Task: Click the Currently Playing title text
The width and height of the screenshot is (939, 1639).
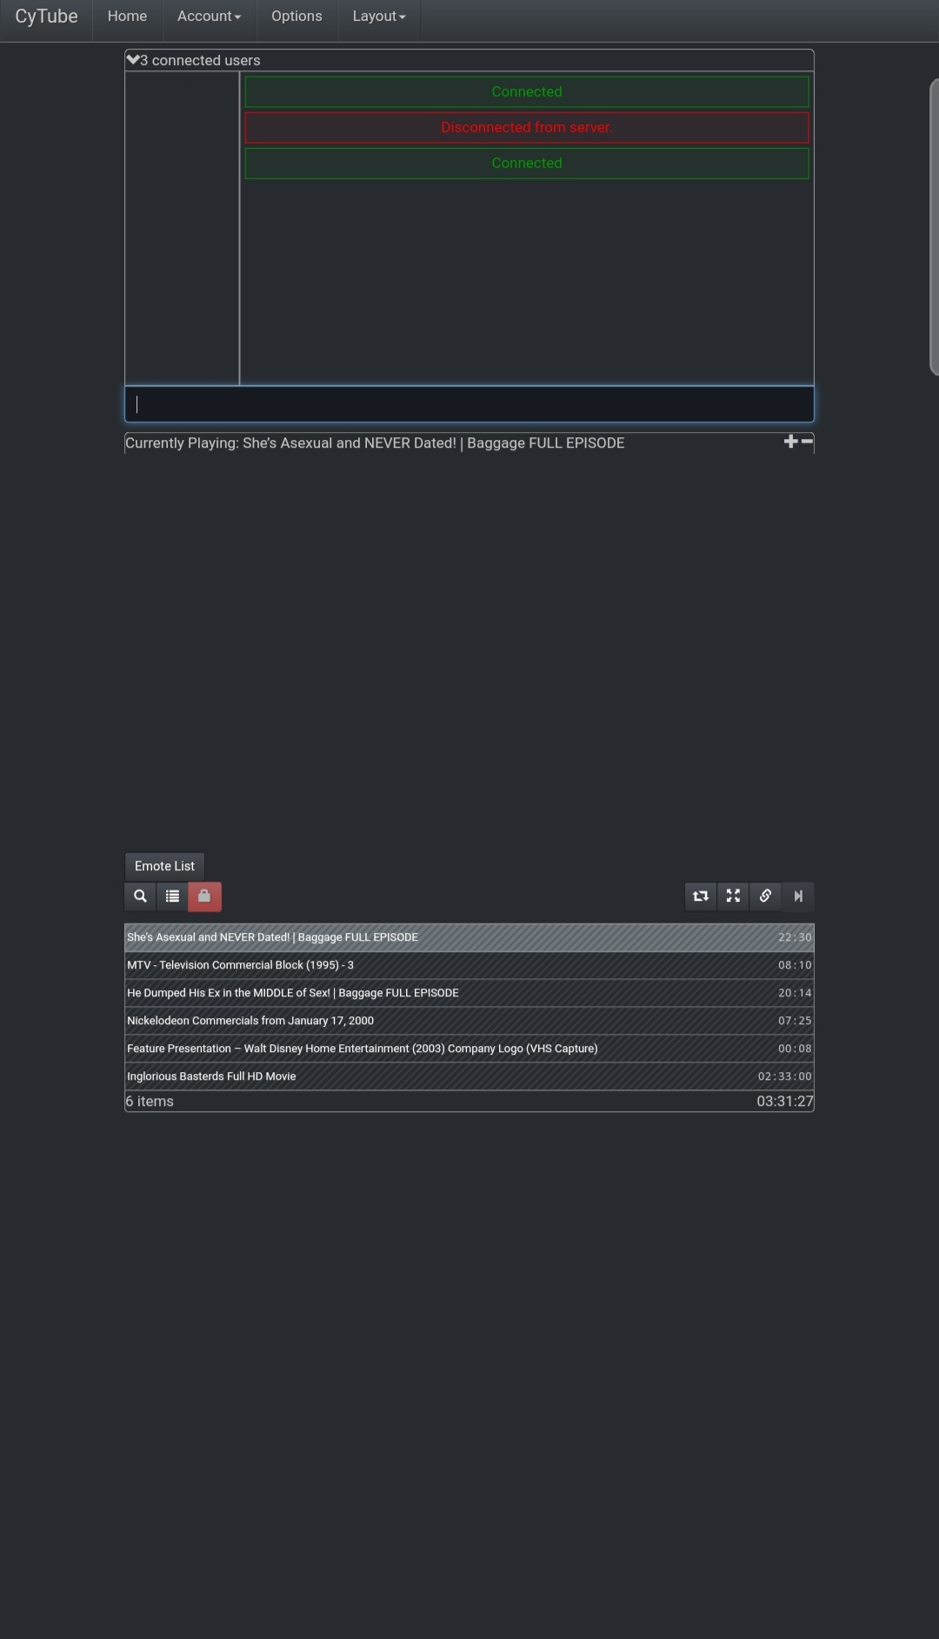Action: [x=375, y=443]
